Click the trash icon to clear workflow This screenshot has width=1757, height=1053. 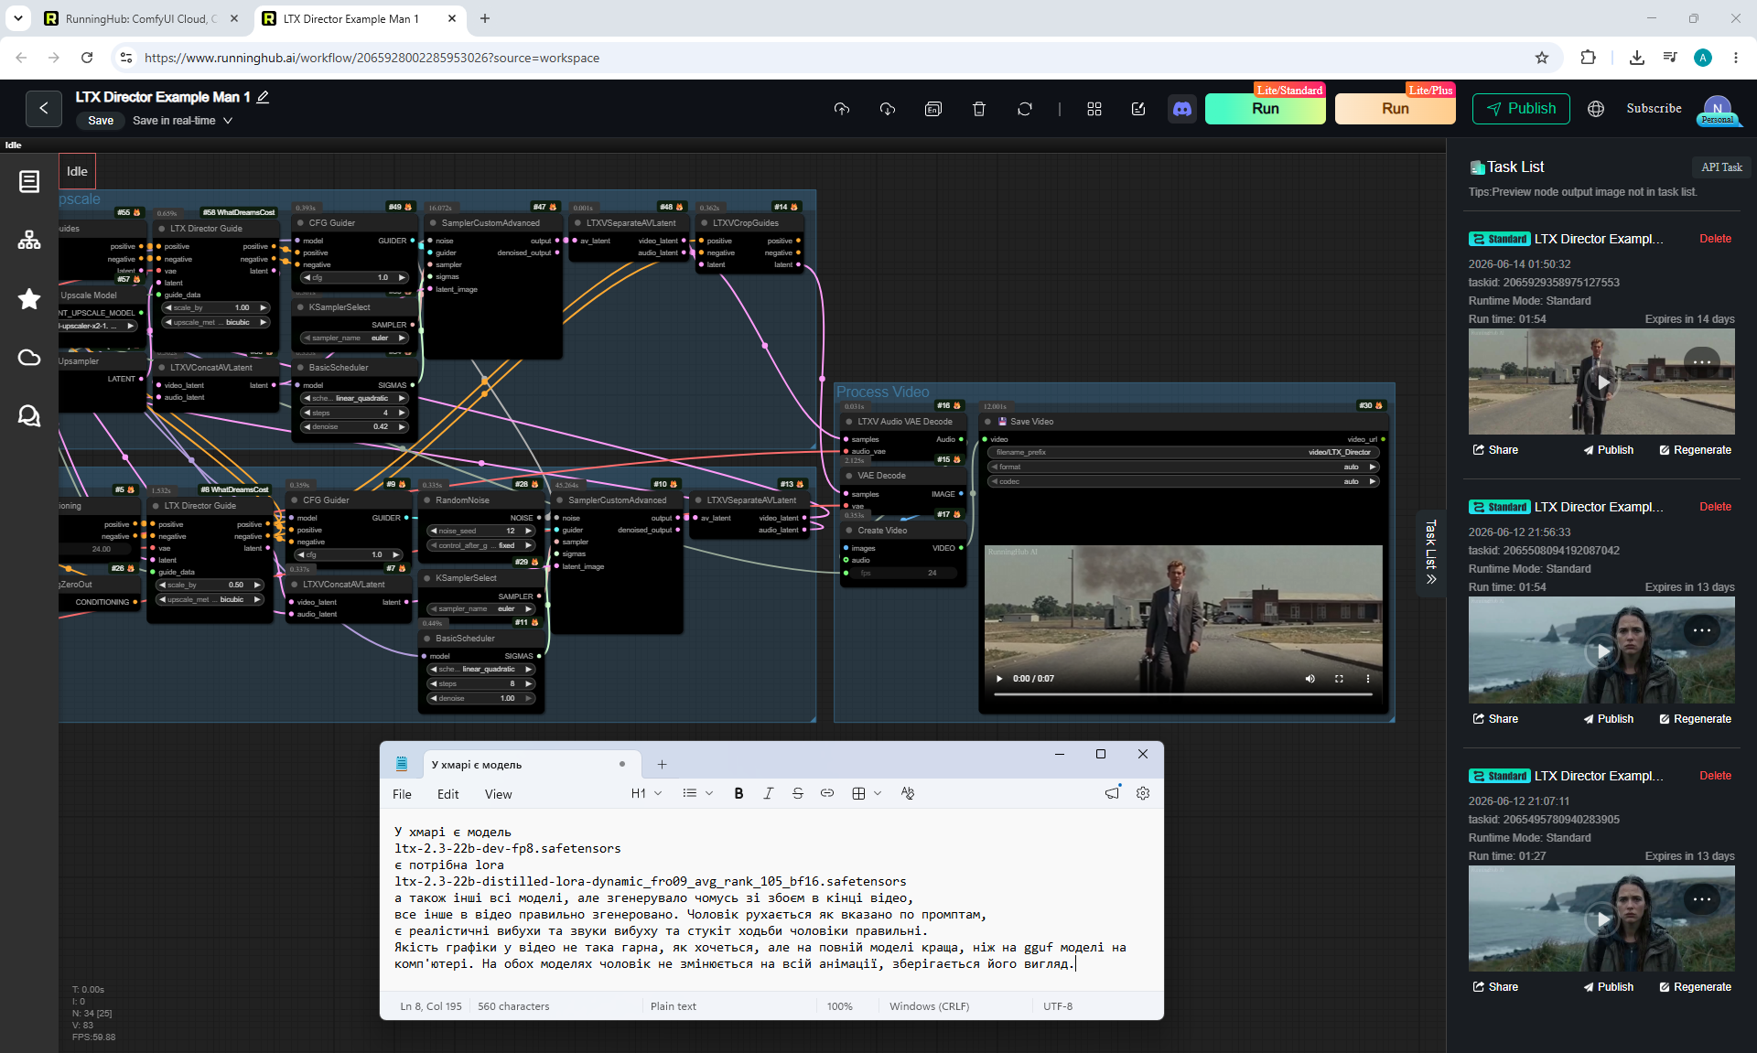coord(979,109)
